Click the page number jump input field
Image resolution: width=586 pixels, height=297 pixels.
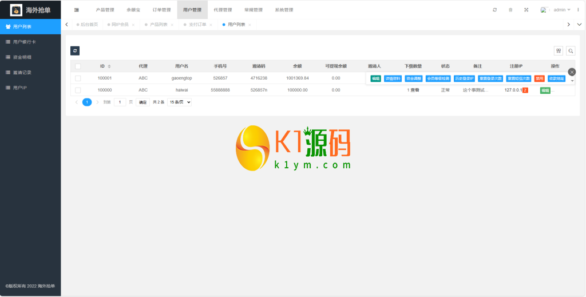point(120,102)
